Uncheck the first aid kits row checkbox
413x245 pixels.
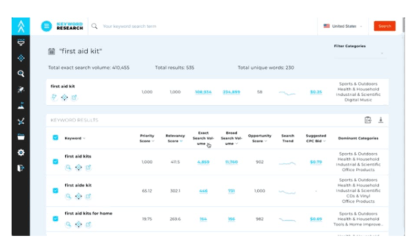pyautogui.click(x=55, y=162)
